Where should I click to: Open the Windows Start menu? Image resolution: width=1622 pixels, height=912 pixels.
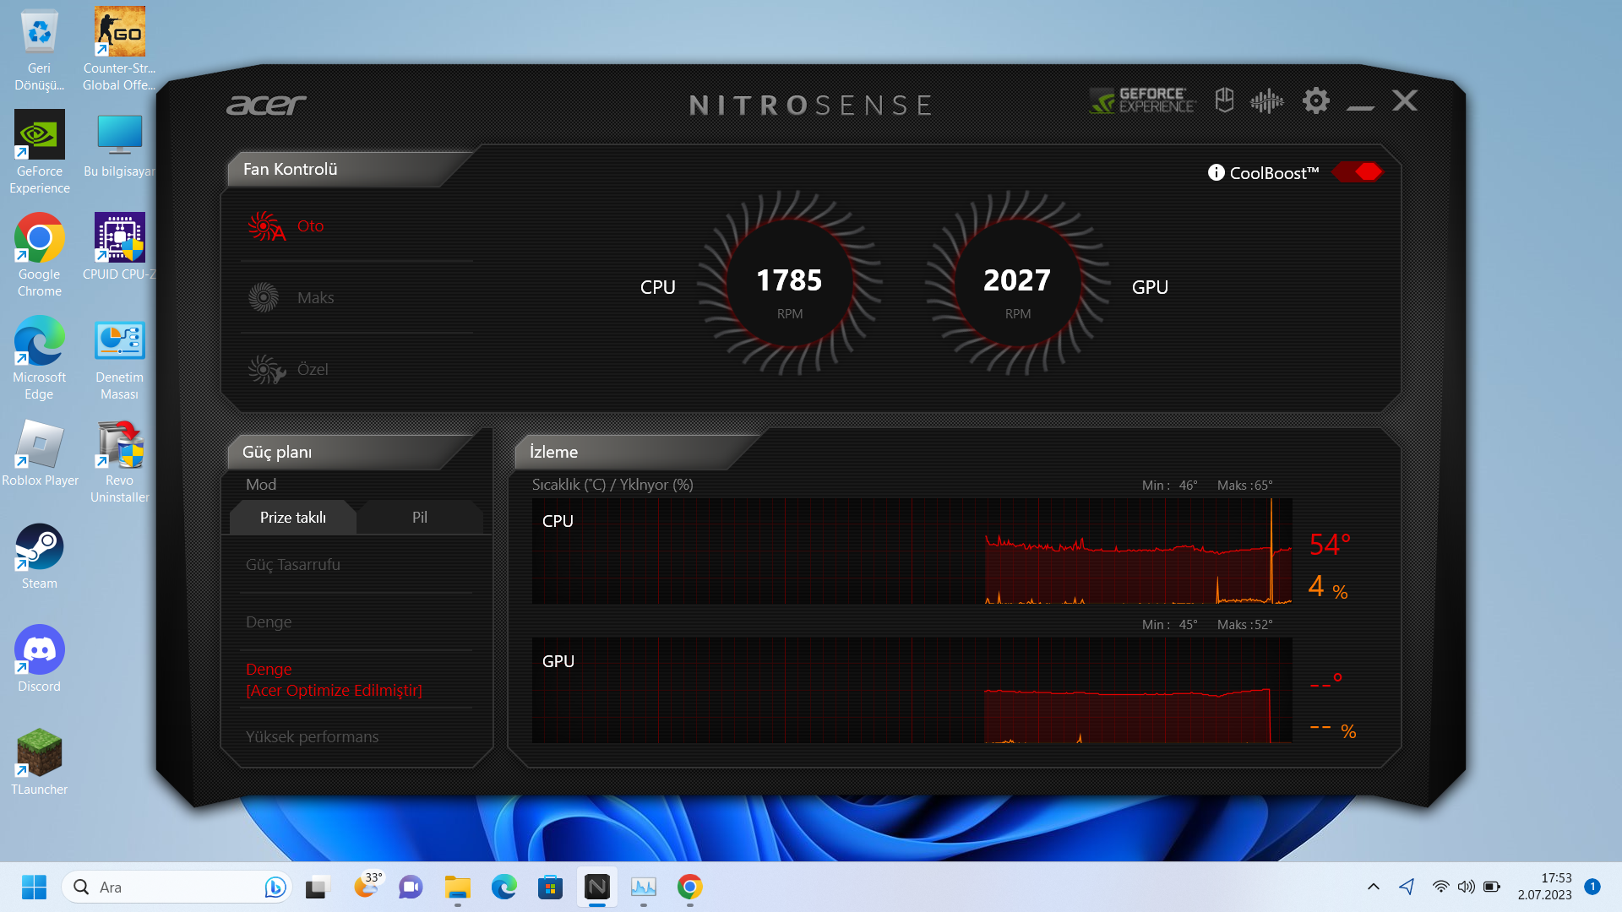tap(34, 887)
